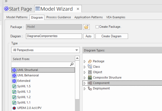Open the All Perspectives dropdown

[x=45, y=50]
